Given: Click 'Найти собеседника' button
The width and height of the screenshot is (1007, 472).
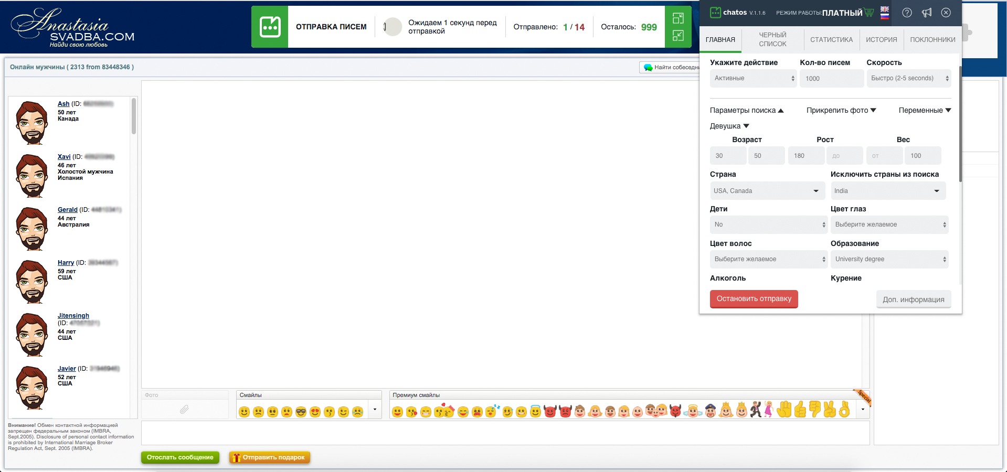Looking at the screenshot, I should (x=671, y=67).
